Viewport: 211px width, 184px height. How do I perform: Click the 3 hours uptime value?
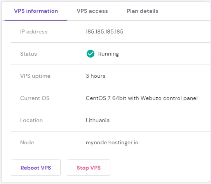[96, 76]
